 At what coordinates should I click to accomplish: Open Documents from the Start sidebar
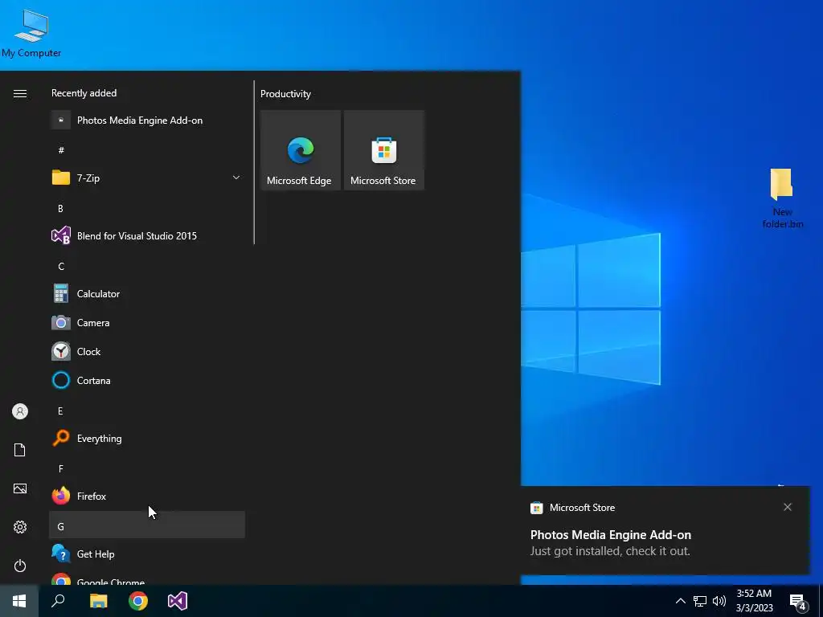(x=20, y=450)
